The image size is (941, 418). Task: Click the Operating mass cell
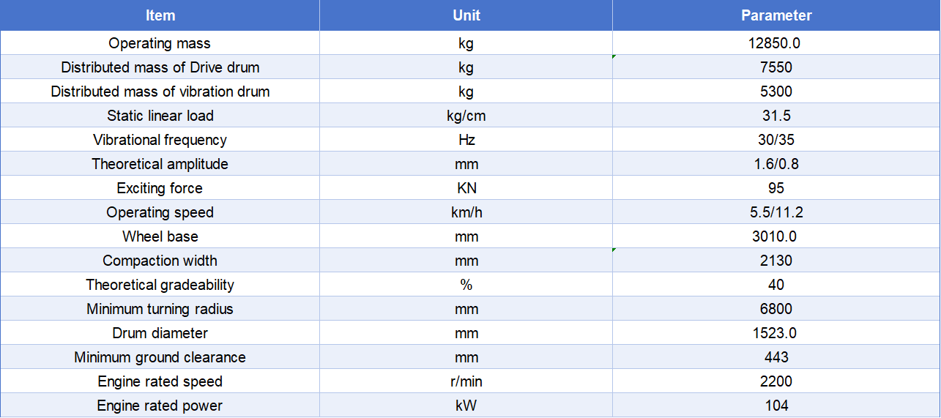click(160, 43)
